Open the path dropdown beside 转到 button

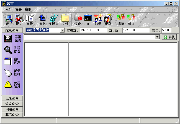tap(158, 37)
